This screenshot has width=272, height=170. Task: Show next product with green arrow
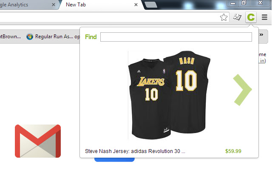pos(242,90)
